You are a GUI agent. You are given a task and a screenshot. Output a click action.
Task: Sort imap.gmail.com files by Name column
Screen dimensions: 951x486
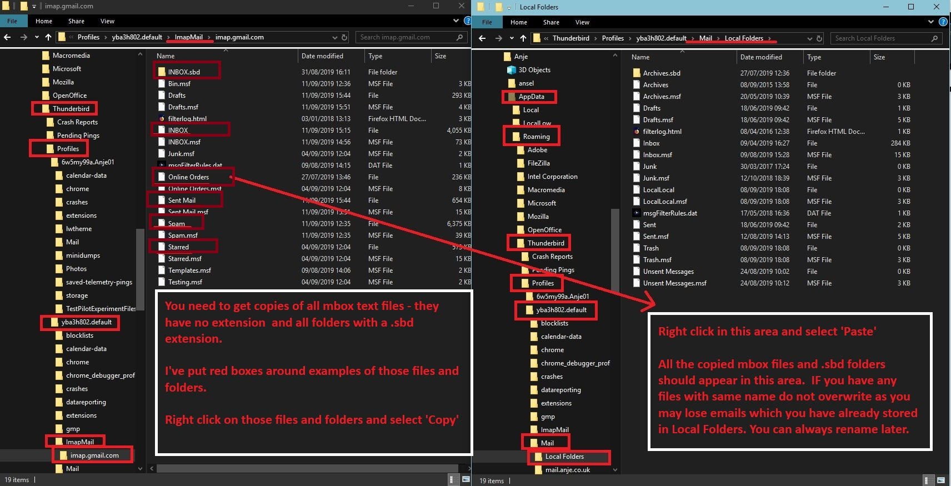[225, 56]
